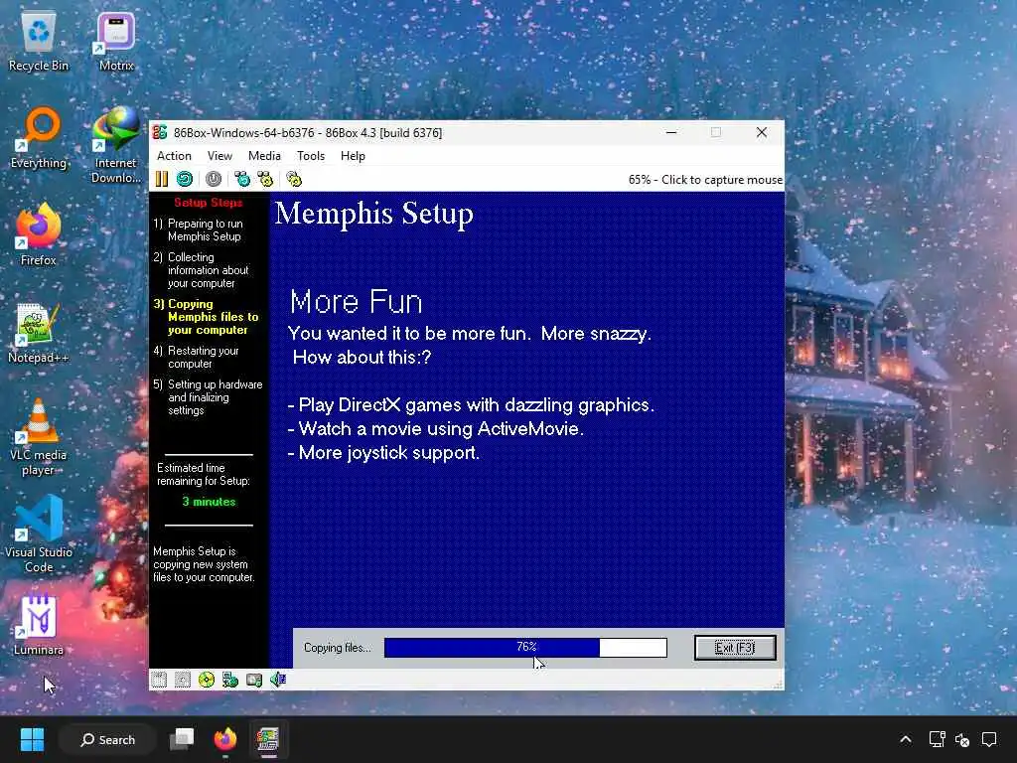Open the View menu
This screenshot has height=763, width=1017.
pos(219,156)
